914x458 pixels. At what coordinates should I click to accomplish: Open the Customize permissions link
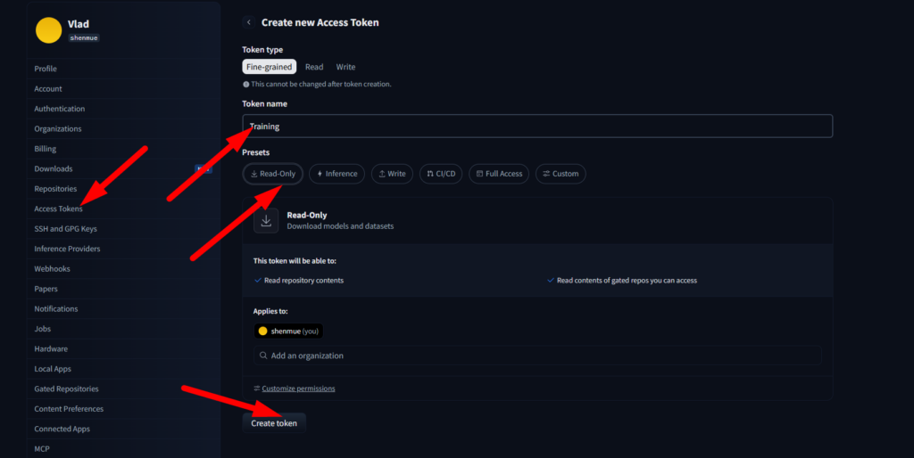point(298,388)
